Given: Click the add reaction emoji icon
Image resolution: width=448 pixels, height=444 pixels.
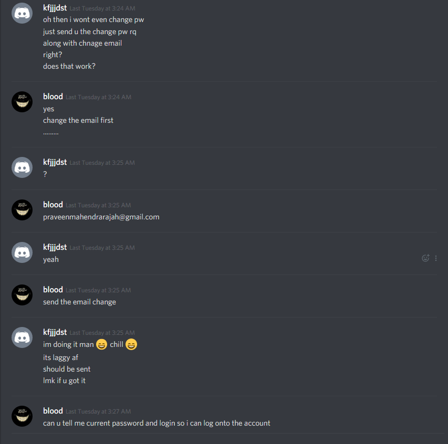Looking at the screenshot, I should point(425,258).
